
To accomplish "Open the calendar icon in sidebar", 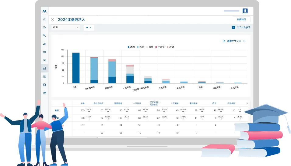I will point(44,52).
